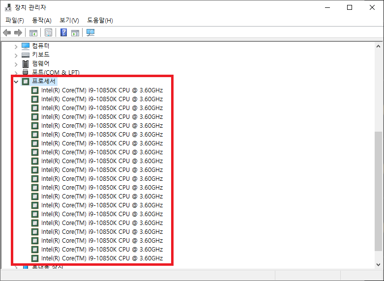Select the 포트(COM & LPT) tree label

pos(56,72)
